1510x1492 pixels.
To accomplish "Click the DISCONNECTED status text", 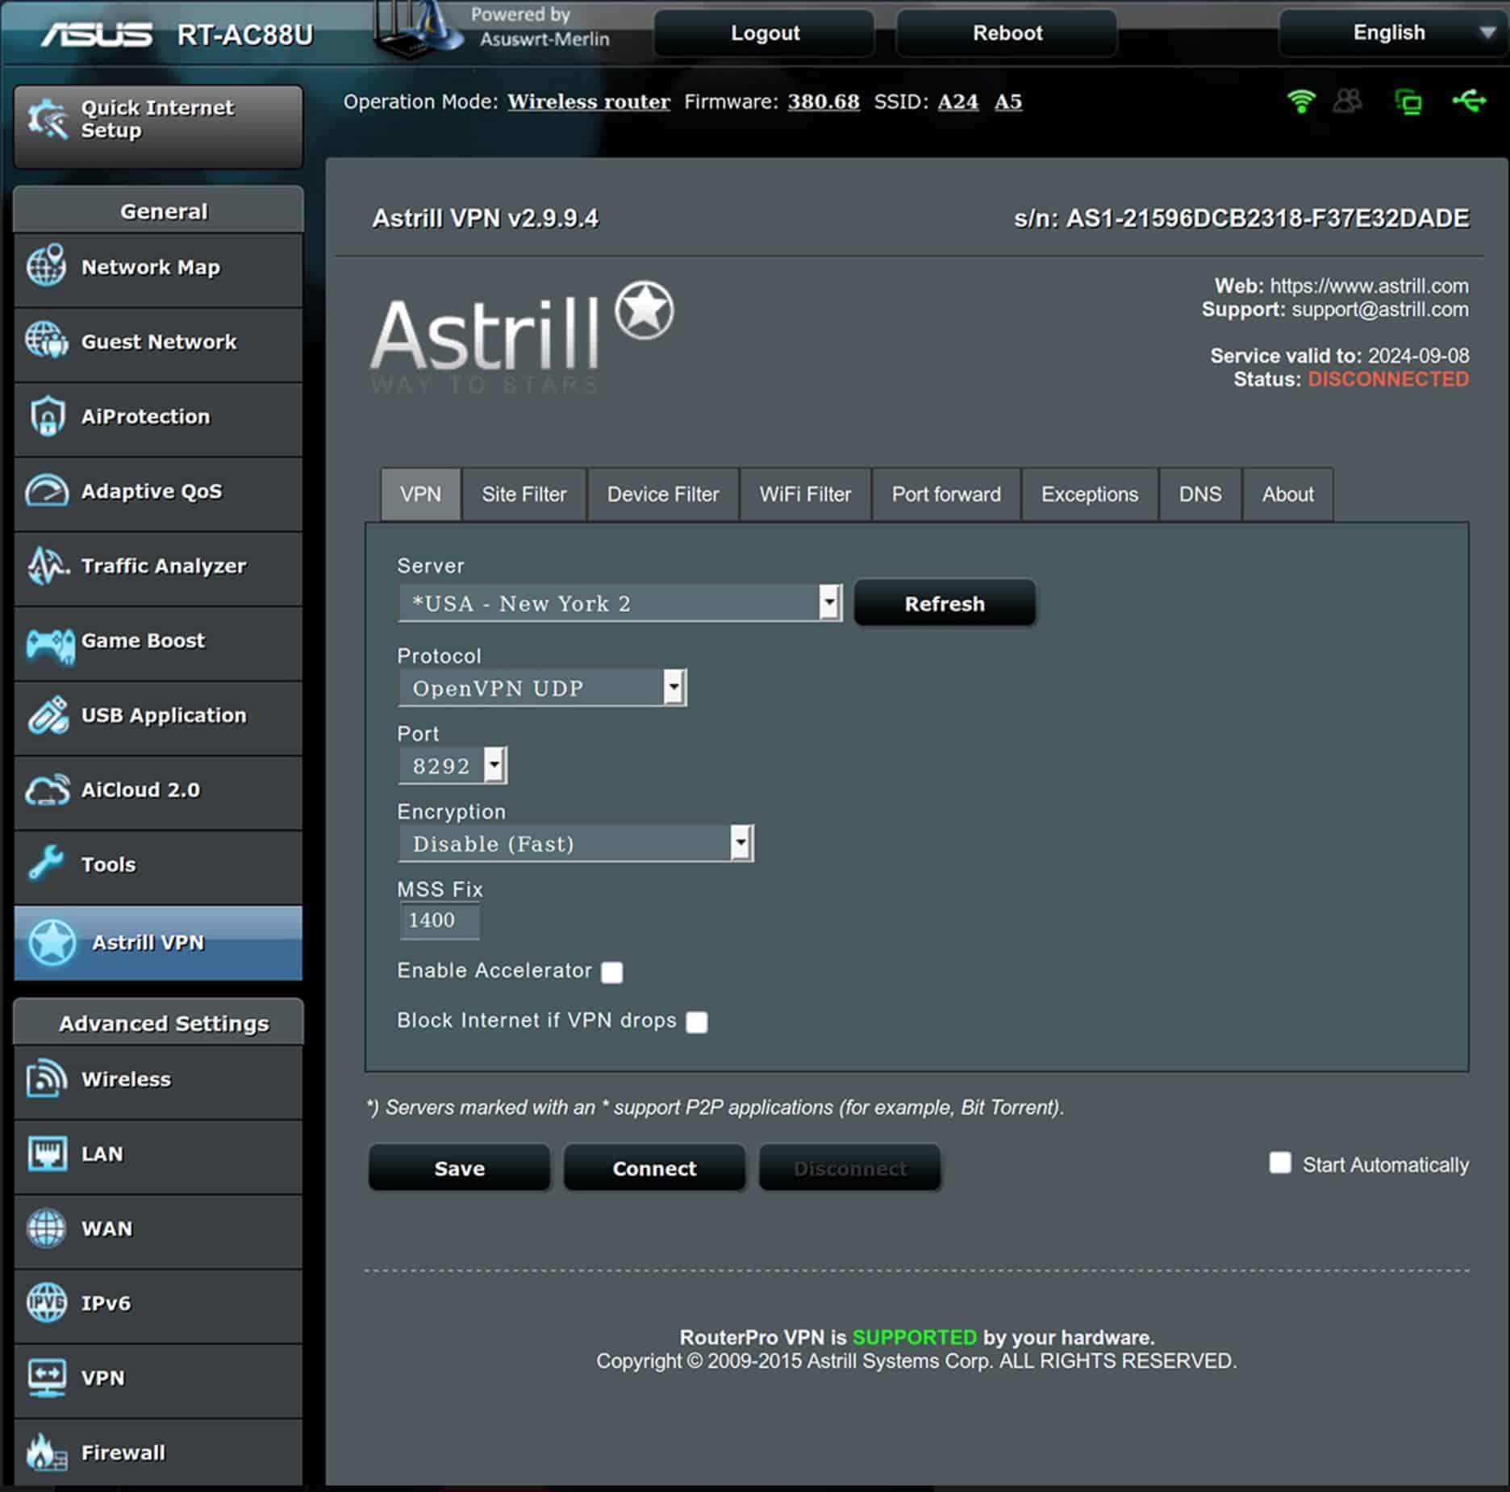I will (x=1388, y=379).
